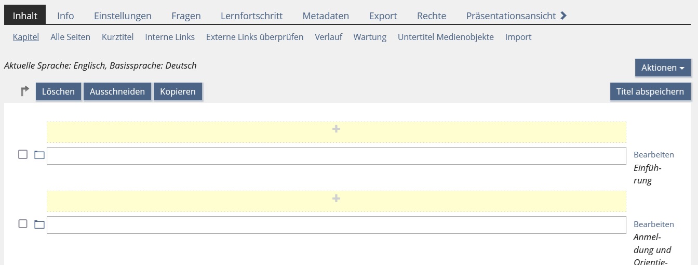Click Bearbeiten link for the Einführung chapter
This screenshot has width=698, height=265.
pyautogui.click(x=653, y=154)
